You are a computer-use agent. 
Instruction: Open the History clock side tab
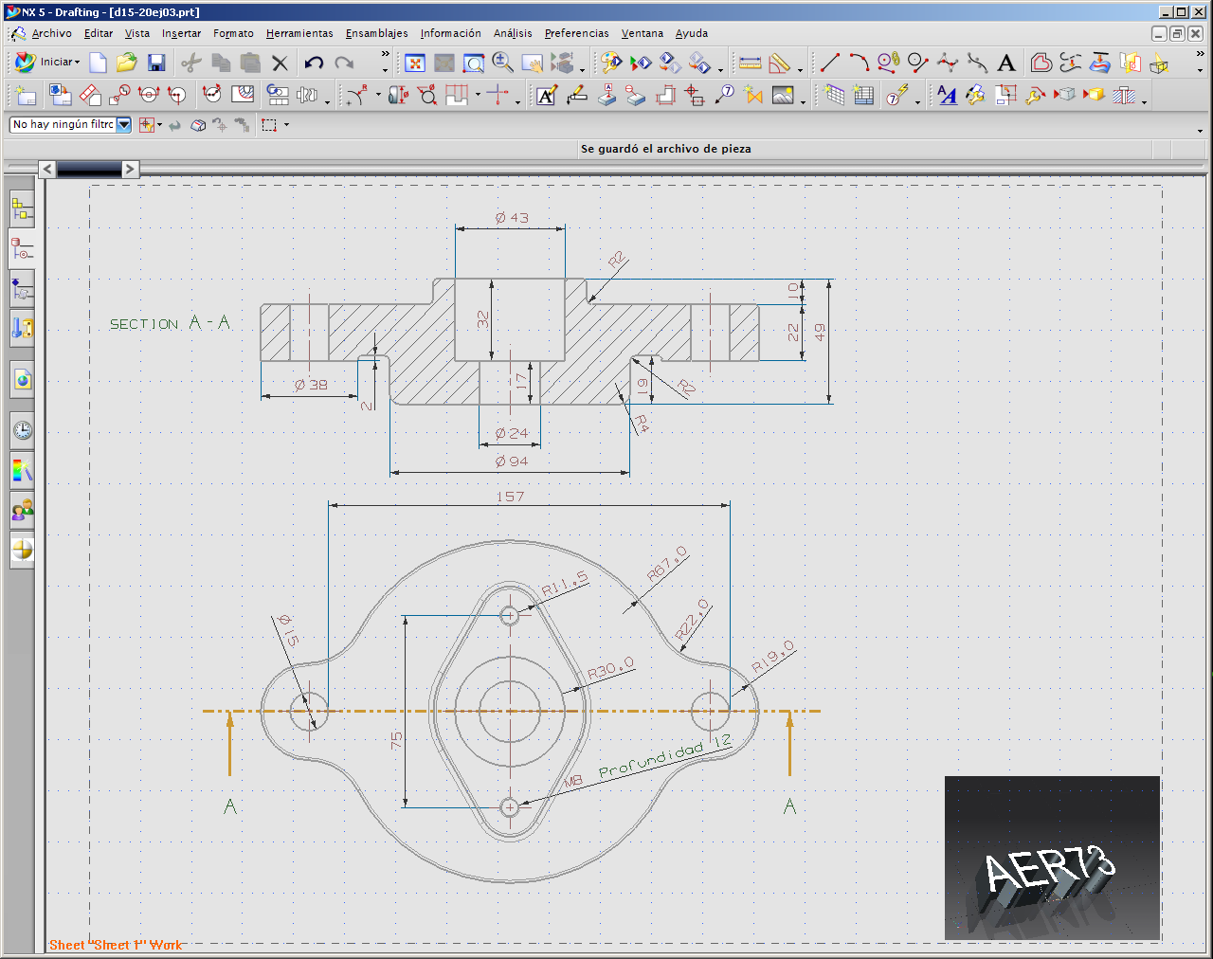(23, 430)
